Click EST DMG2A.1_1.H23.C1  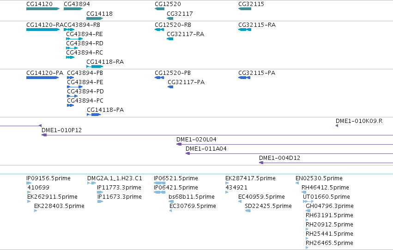[x=92, y=183]
